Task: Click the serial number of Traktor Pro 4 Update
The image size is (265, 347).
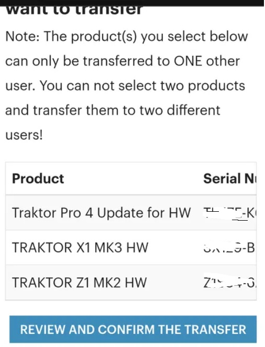Action: click(229, 213)
